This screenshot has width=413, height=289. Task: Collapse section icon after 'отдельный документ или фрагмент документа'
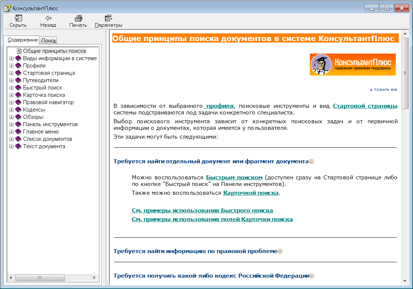tap(311, 161)
